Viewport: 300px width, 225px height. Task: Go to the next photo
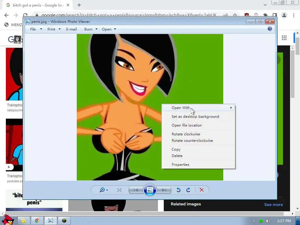pos(164,190)
